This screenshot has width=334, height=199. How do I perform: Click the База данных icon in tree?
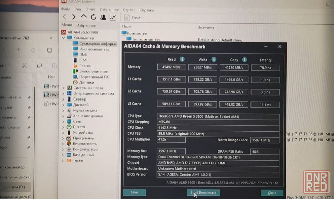(x=69, y=155)
